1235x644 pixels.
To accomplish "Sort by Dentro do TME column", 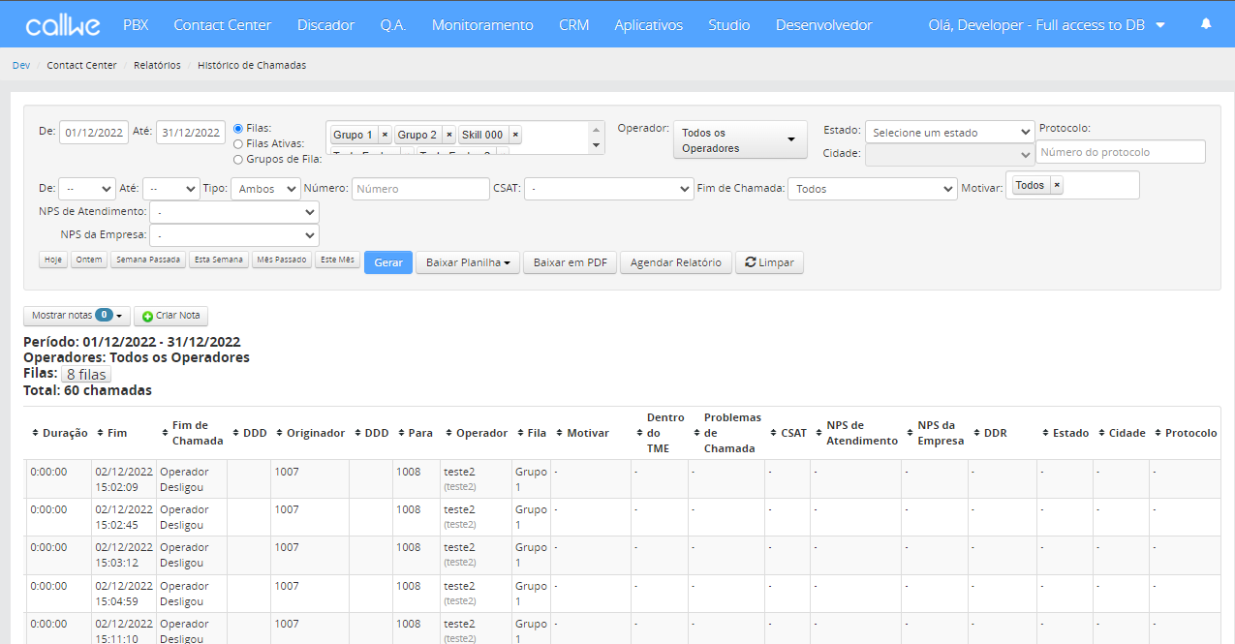I will 660,433.
